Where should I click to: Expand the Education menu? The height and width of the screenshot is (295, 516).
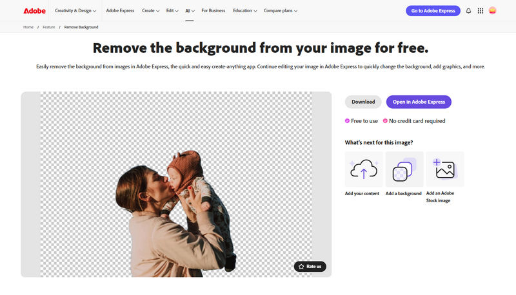(245, 11)
